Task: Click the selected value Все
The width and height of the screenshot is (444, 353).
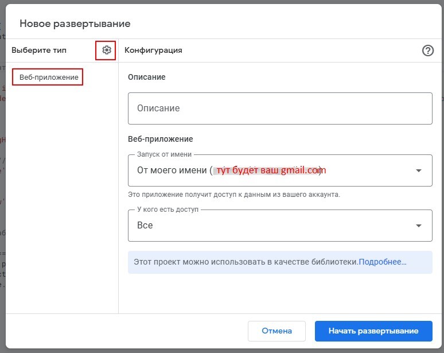Action: 145,226
